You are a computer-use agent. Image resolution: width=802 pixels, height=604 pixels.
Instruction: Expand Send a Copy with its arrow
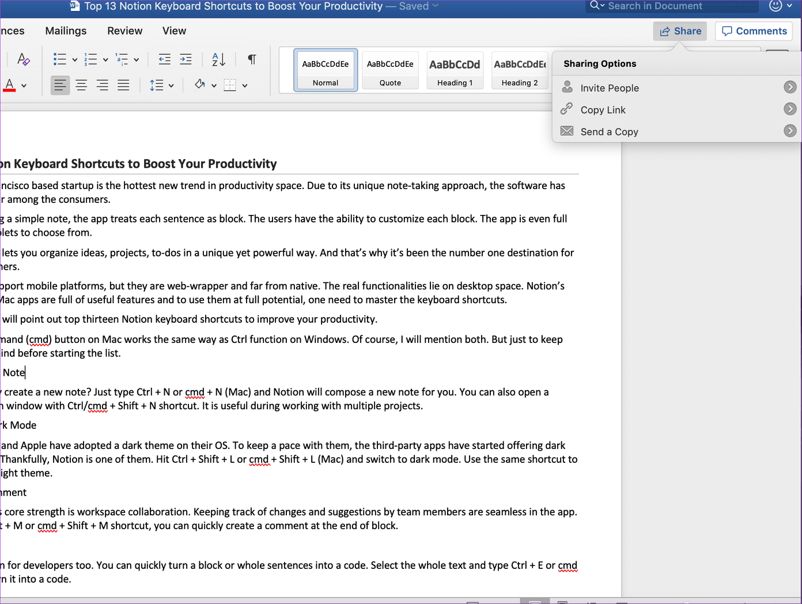[x=790, y=131]
